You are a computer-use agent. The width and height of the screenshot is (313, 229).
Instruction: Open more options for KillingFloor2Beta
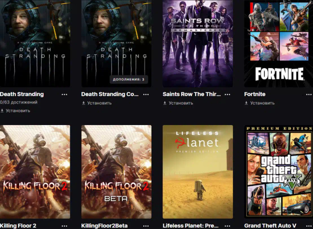[x=146, y=226]
